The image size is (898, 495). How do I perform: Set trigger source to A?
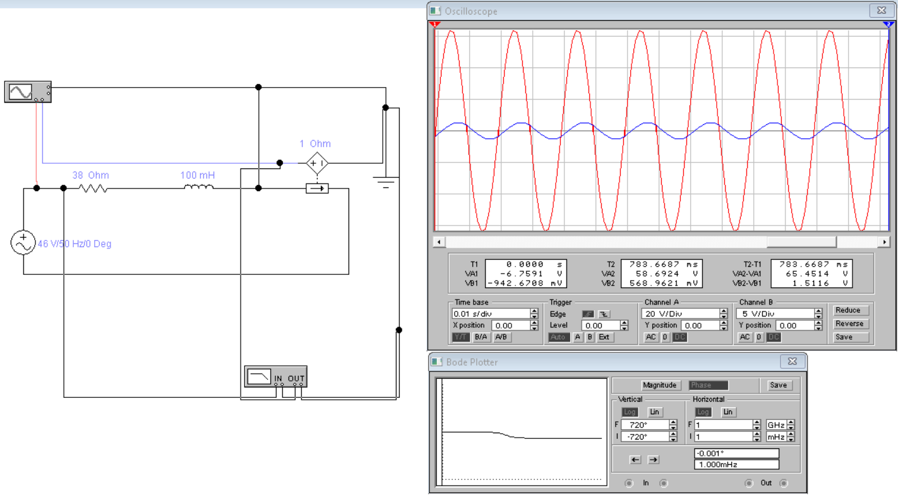click(578, 337)
